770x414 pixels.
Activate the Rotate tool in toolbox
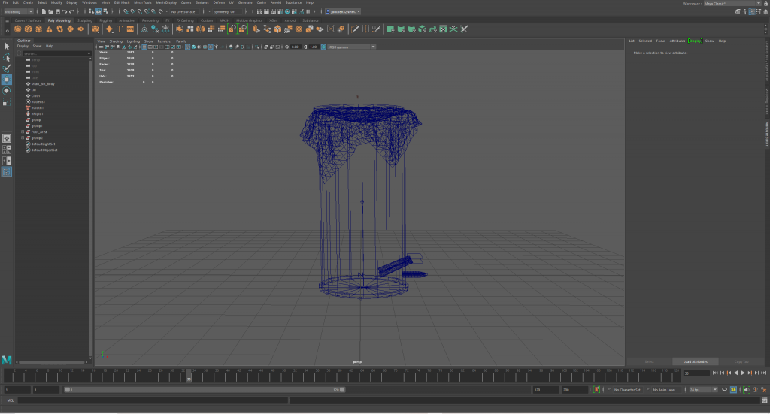pos(7,91)
